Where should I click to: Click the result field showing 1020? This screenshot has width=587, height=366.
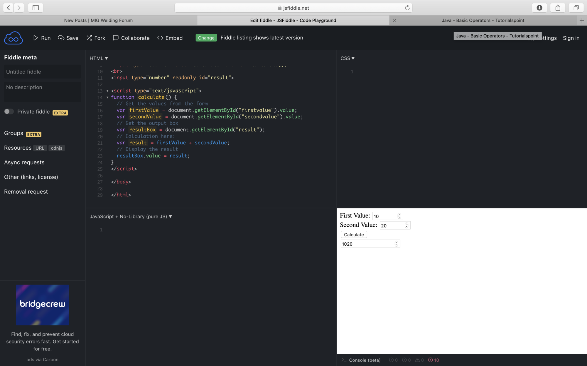tap(370, 244)
